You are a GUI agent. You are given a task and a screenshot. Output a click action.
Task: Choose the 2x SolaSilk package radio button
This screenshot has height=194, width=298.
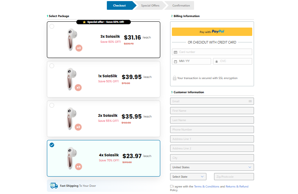click(x=52, y=106)
